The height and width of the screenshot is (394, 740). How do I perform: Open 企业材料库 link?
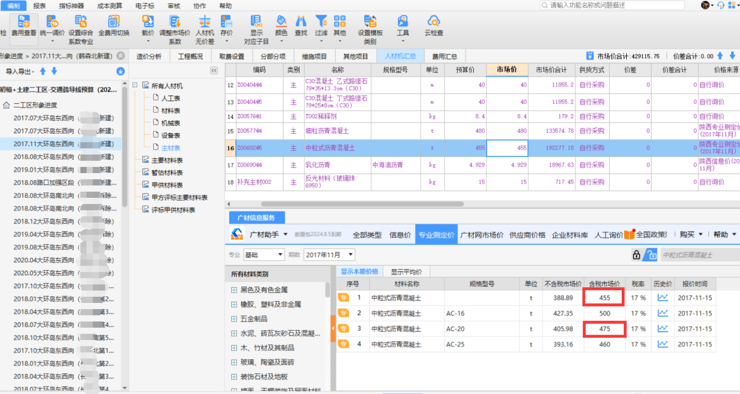570,235
